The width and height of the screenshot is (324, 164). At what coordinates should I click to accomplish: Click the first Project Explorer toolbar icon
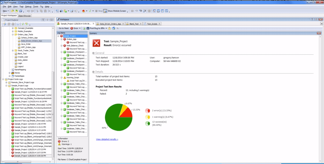pos(5,24)
